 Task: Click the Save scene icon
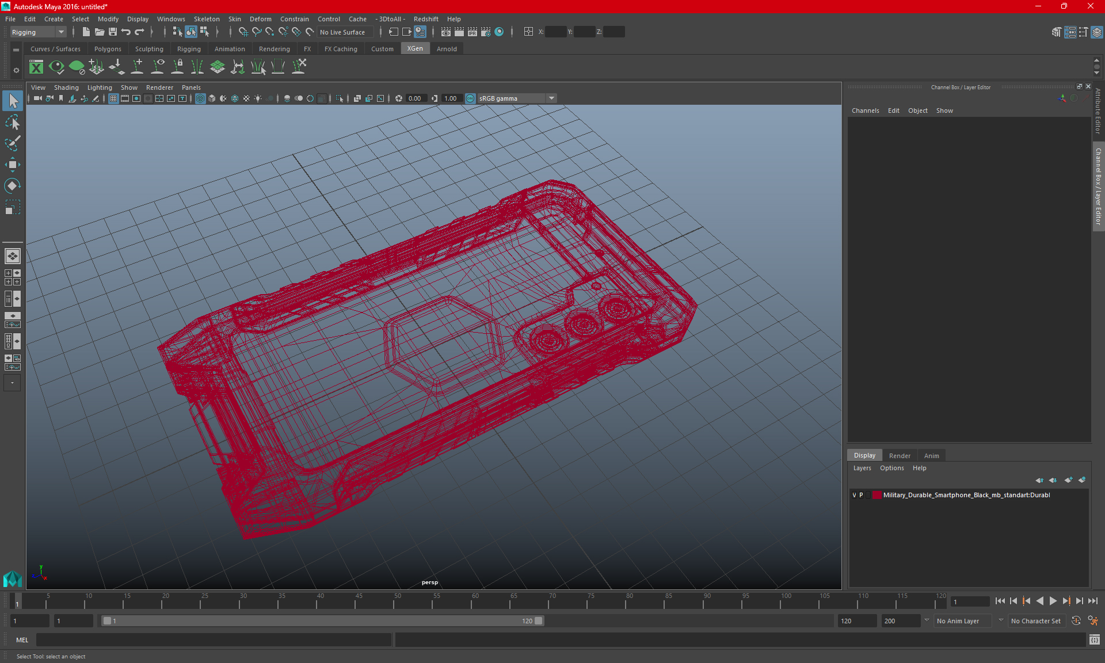coord(113,32)
